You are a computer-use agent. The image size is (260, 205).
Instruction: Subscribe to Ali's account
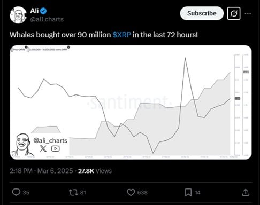(x=202, y=13)
